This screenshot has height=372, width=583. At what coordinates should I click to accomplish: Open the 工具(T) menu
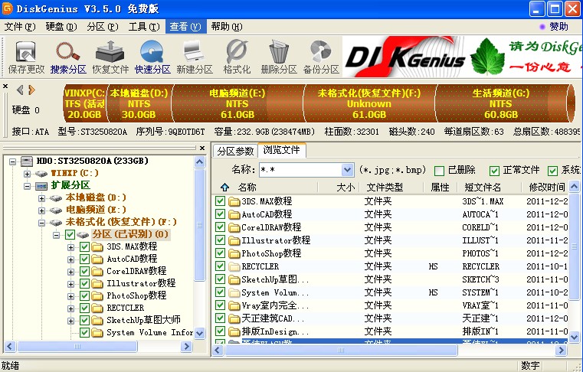pyautogui.click(x=144, y=27)
